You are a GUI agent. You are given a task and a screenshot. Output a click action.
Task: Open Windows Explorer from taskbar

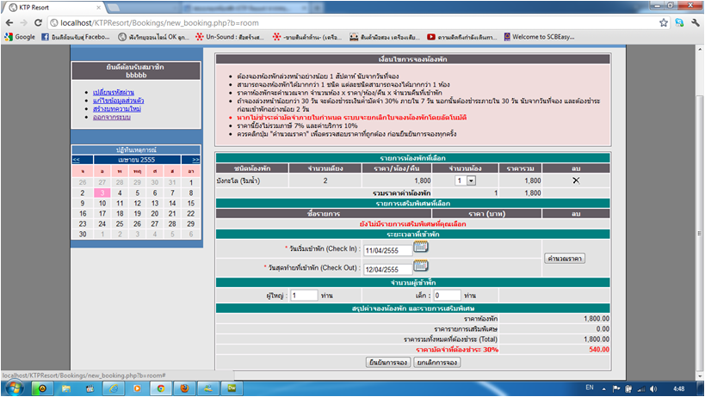[65, 388]
